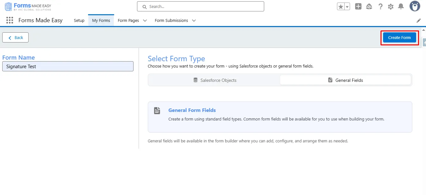Go to the Setup tab
Image resolution: width=426 pixels, height=195 pixels.
79,21
